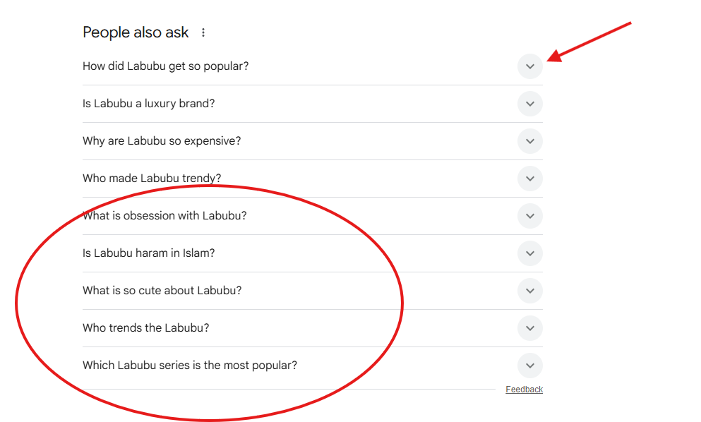Click the Feedback link

click(x=524, y=390)
